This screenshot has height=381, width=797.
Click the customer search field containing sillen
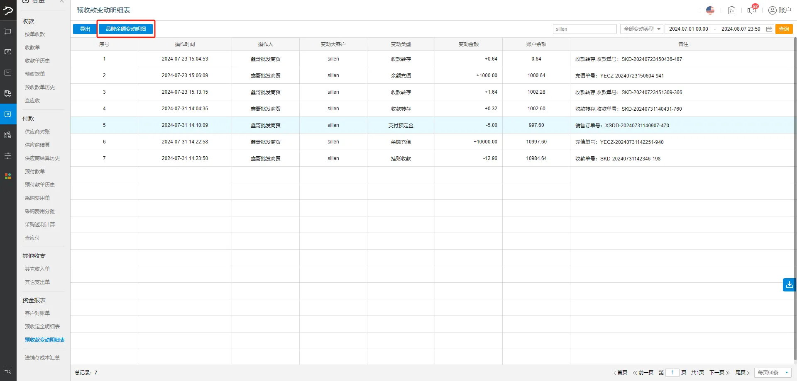584,29
